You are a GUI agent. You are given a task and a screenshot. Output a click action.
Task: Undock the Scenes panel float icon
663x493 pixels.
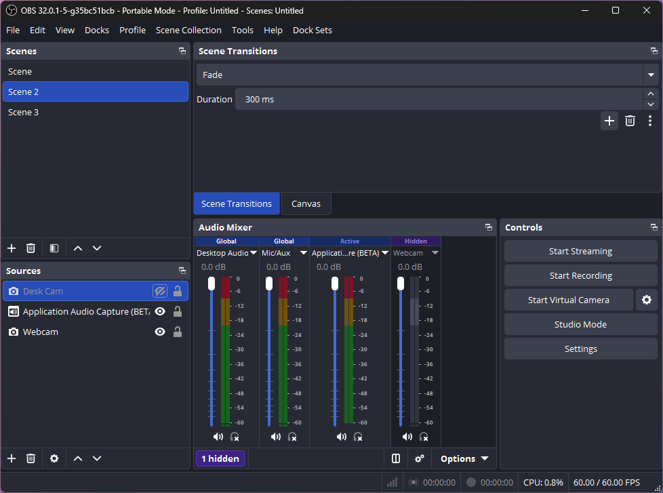click(182, 51)
